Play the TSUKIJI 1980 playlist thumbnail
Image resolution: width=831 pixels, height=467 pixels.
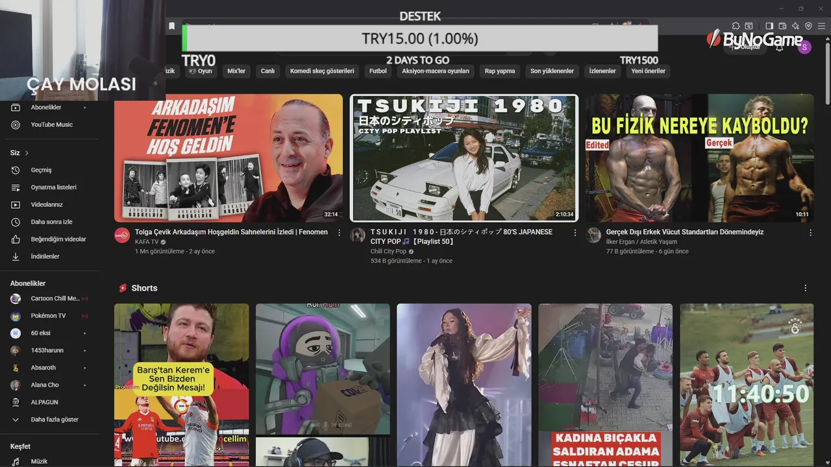(x=464, y=158)
